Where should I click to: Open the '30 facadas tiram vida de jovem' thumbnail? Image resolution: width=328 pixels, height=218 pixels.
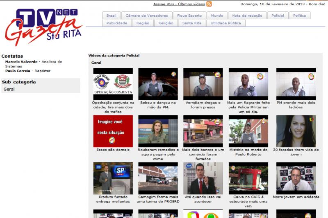(296, 131)
